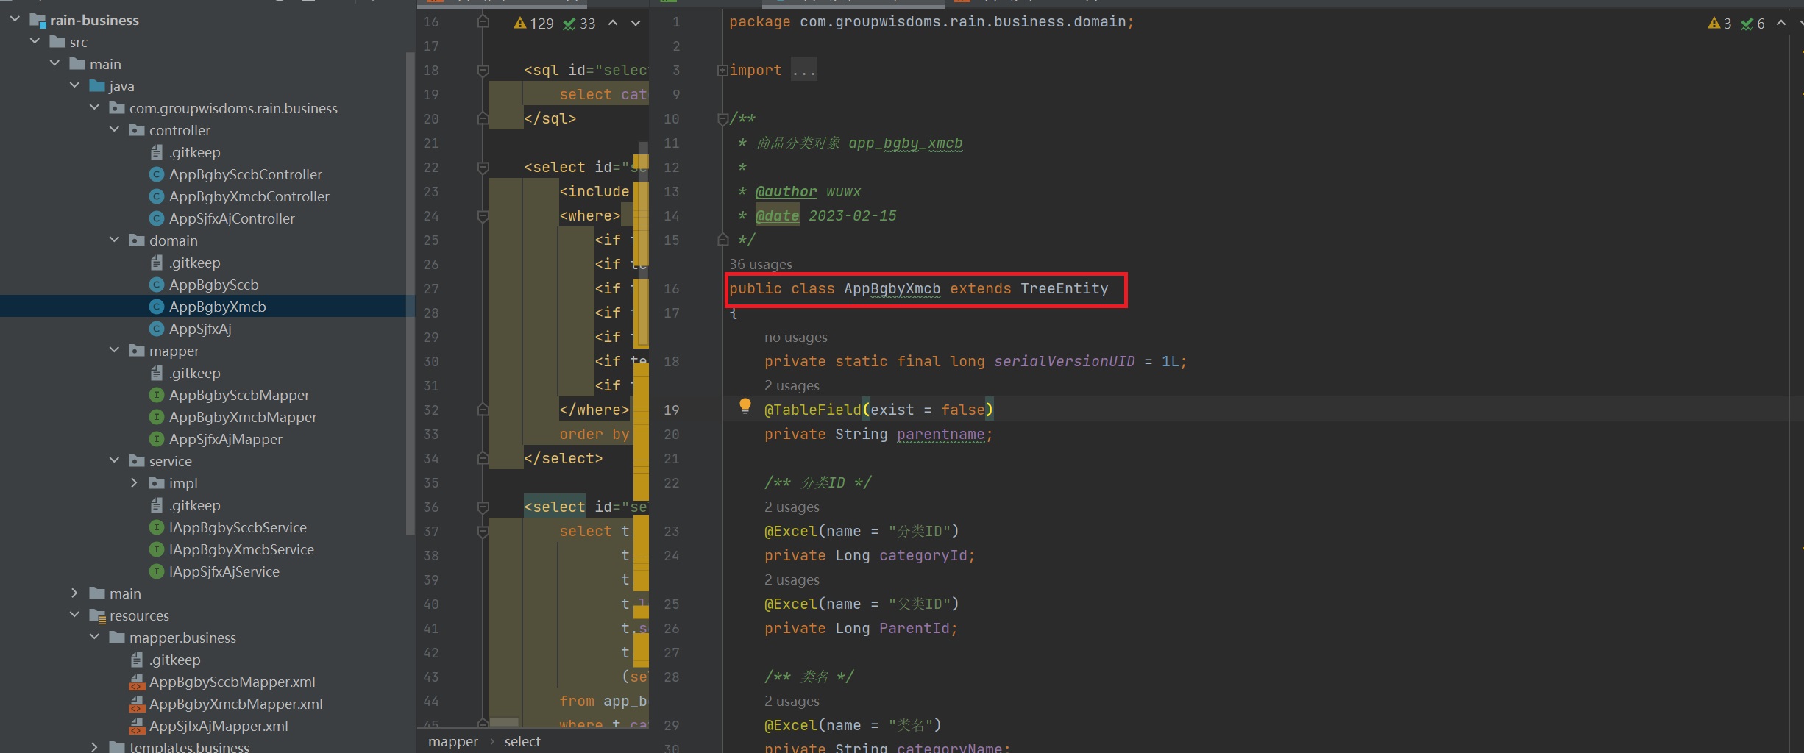Screen dimensions: 1804x753
Task: Open AppBgbyXmcbController class file
Action: (249, 196)
